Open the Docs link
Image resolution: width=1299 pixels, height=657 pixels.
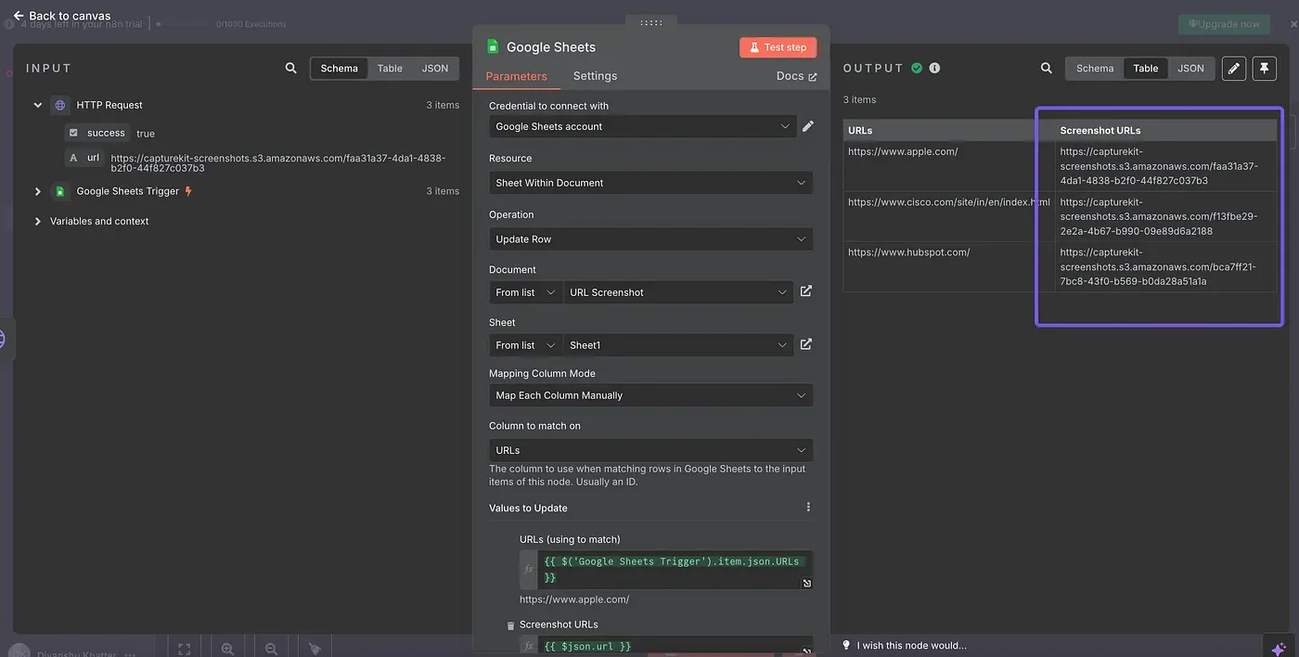[796, 76]
